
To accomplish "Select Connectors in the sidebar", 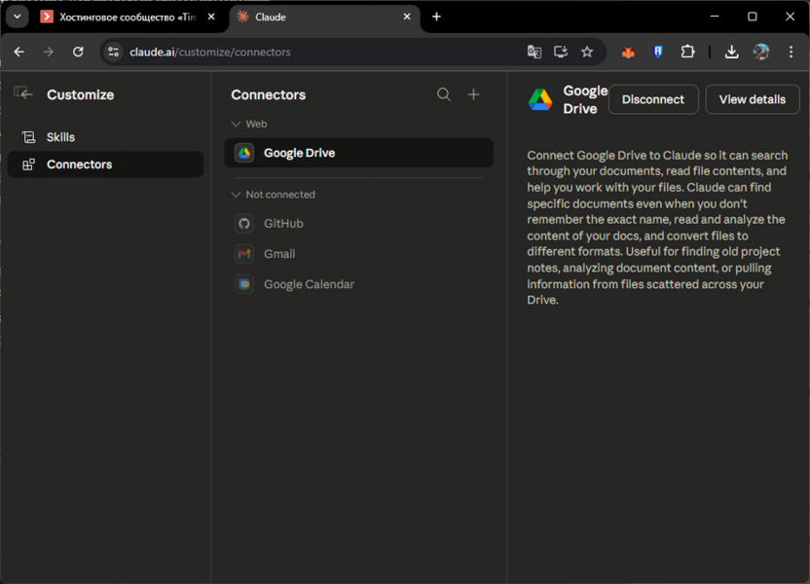I will pos(79,164).
